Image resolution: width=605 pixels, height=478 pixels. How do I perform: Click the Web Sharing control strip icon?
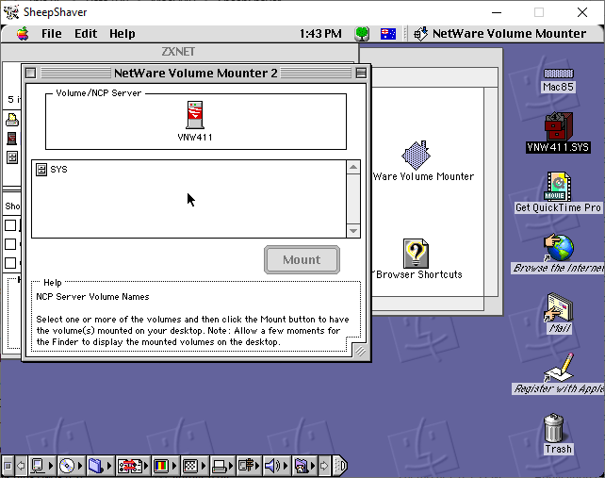click(x=302, y=466)
